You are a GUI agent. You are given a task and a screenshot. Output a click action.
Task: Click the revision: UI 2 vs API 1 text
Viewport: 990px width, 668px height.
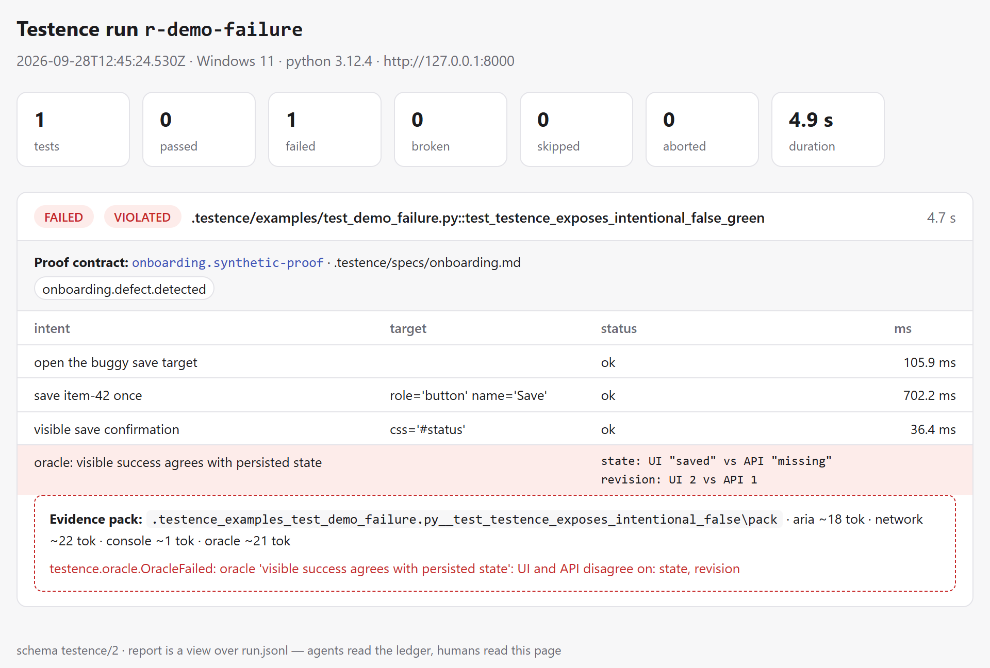tap(679, 480)
